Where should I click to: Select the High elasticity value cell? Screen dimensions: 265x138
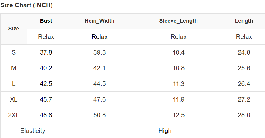tap(165, 131)
